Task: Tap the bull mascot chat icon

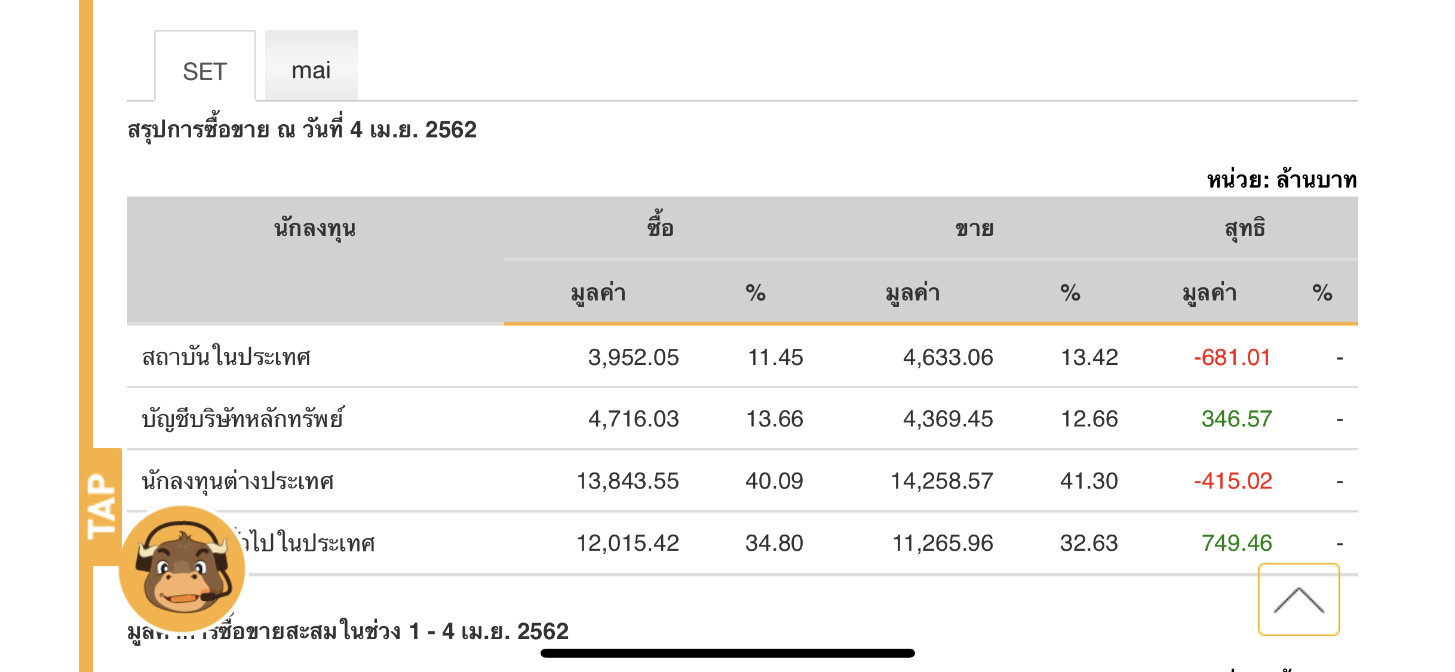Action: click(182, 567)
